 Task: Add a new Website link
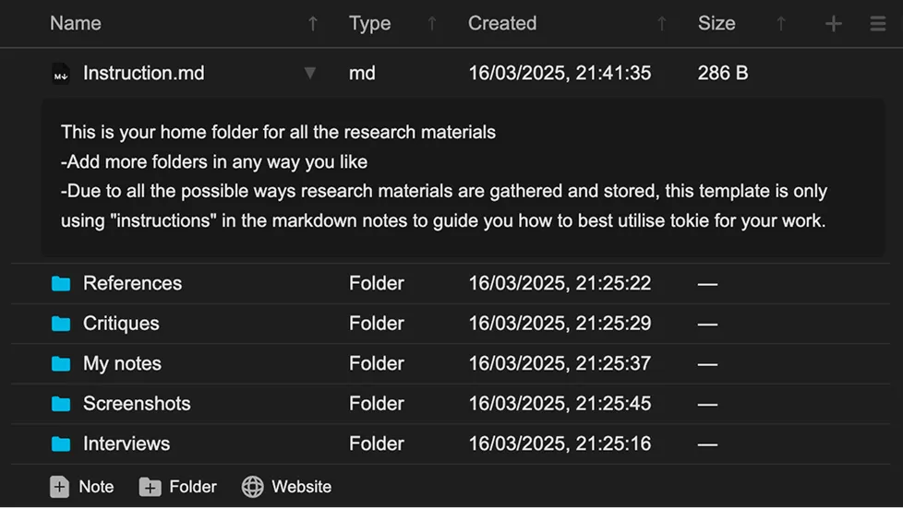(286, 487)
